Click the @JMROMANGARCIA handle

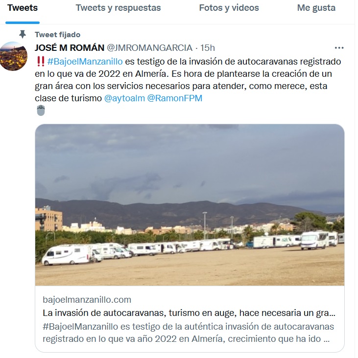(149, 48)
